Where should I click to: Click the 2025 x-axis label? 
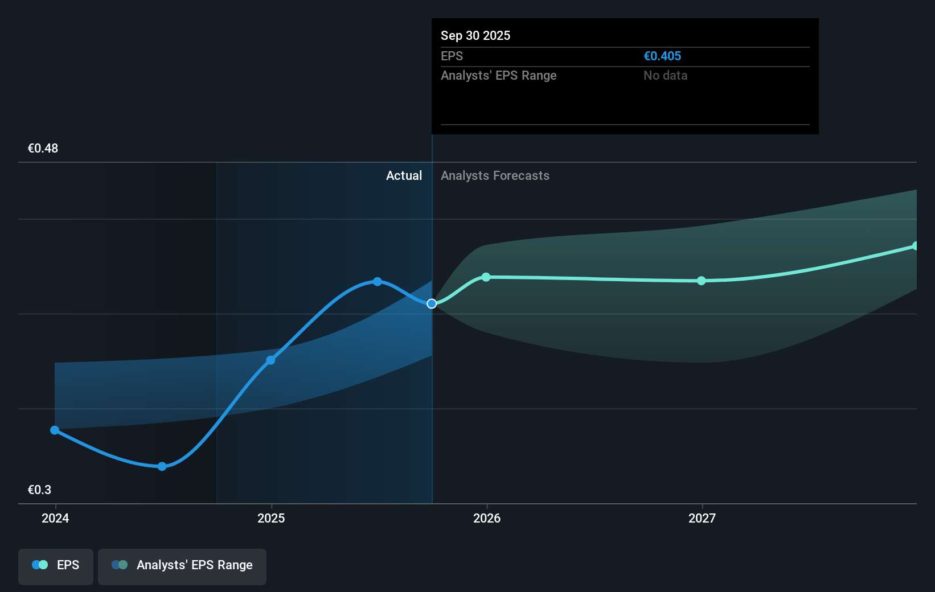pos(271,518)
